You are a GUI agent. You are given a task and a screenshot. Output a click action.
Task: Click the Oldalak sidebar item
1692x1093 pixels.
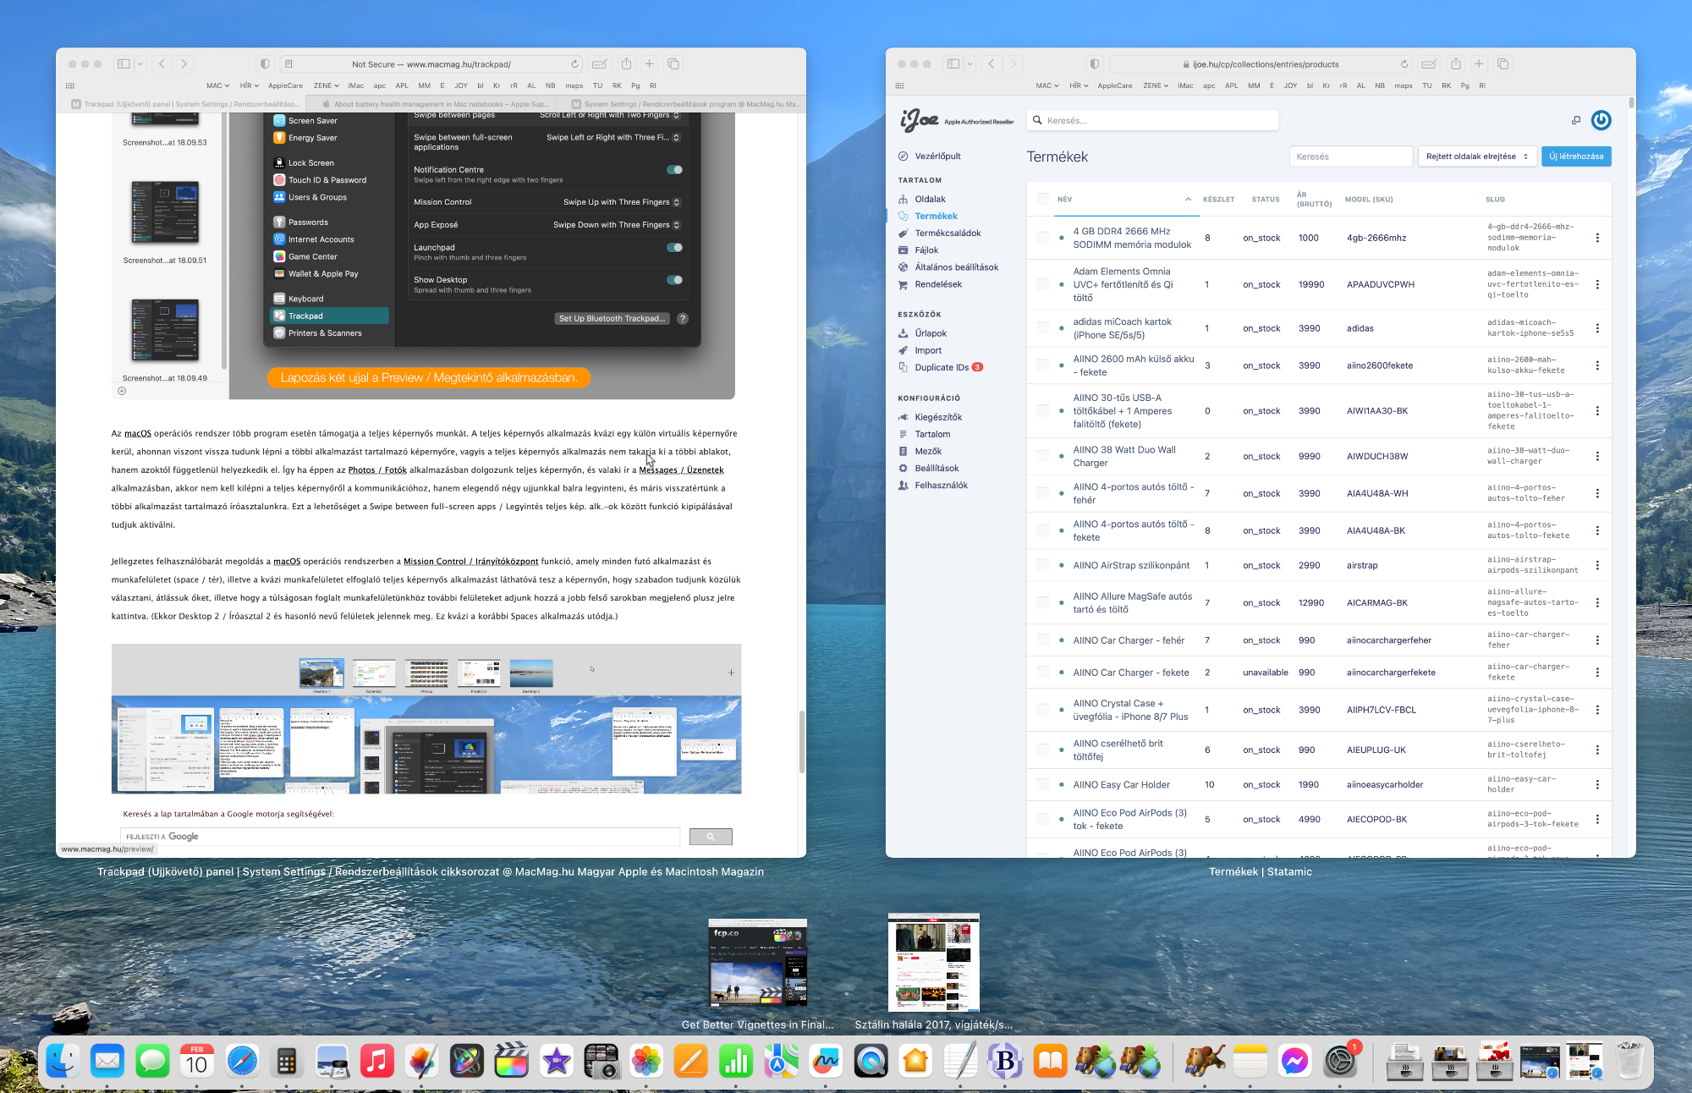point(929,199)
